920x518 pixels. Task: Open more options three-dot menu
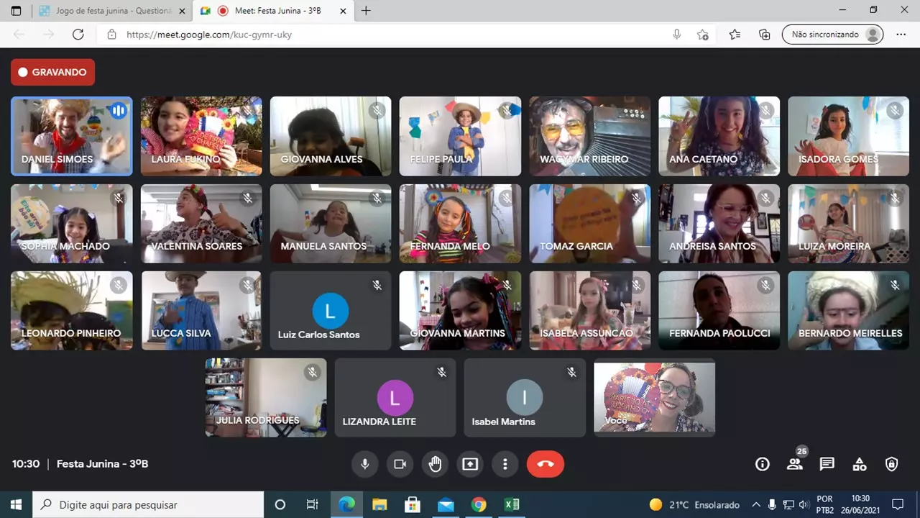(x=505, y=464)
